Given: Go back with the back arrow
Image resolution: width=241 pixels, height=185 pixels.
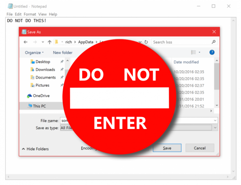Looking at the screenshot, I should (x=26, y=42).
